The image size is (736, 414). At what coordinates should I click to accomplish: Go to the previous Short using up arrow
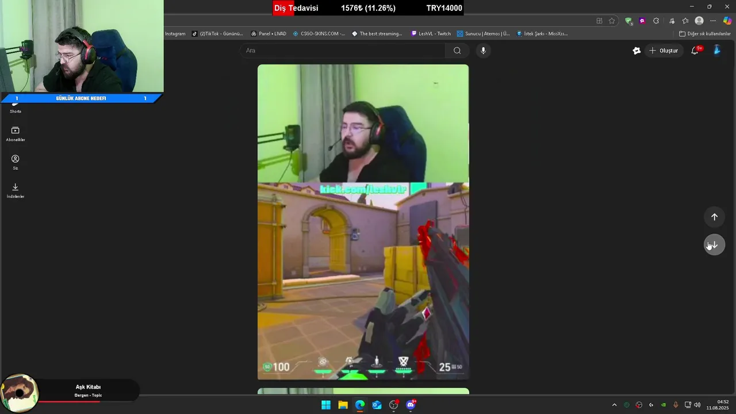click(x=714, y=217)
